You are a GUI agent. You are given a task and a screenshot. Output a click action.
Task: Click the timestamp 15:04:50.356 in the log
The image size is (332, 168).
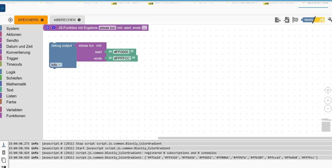pyautogui.click(x=19, y=148)
